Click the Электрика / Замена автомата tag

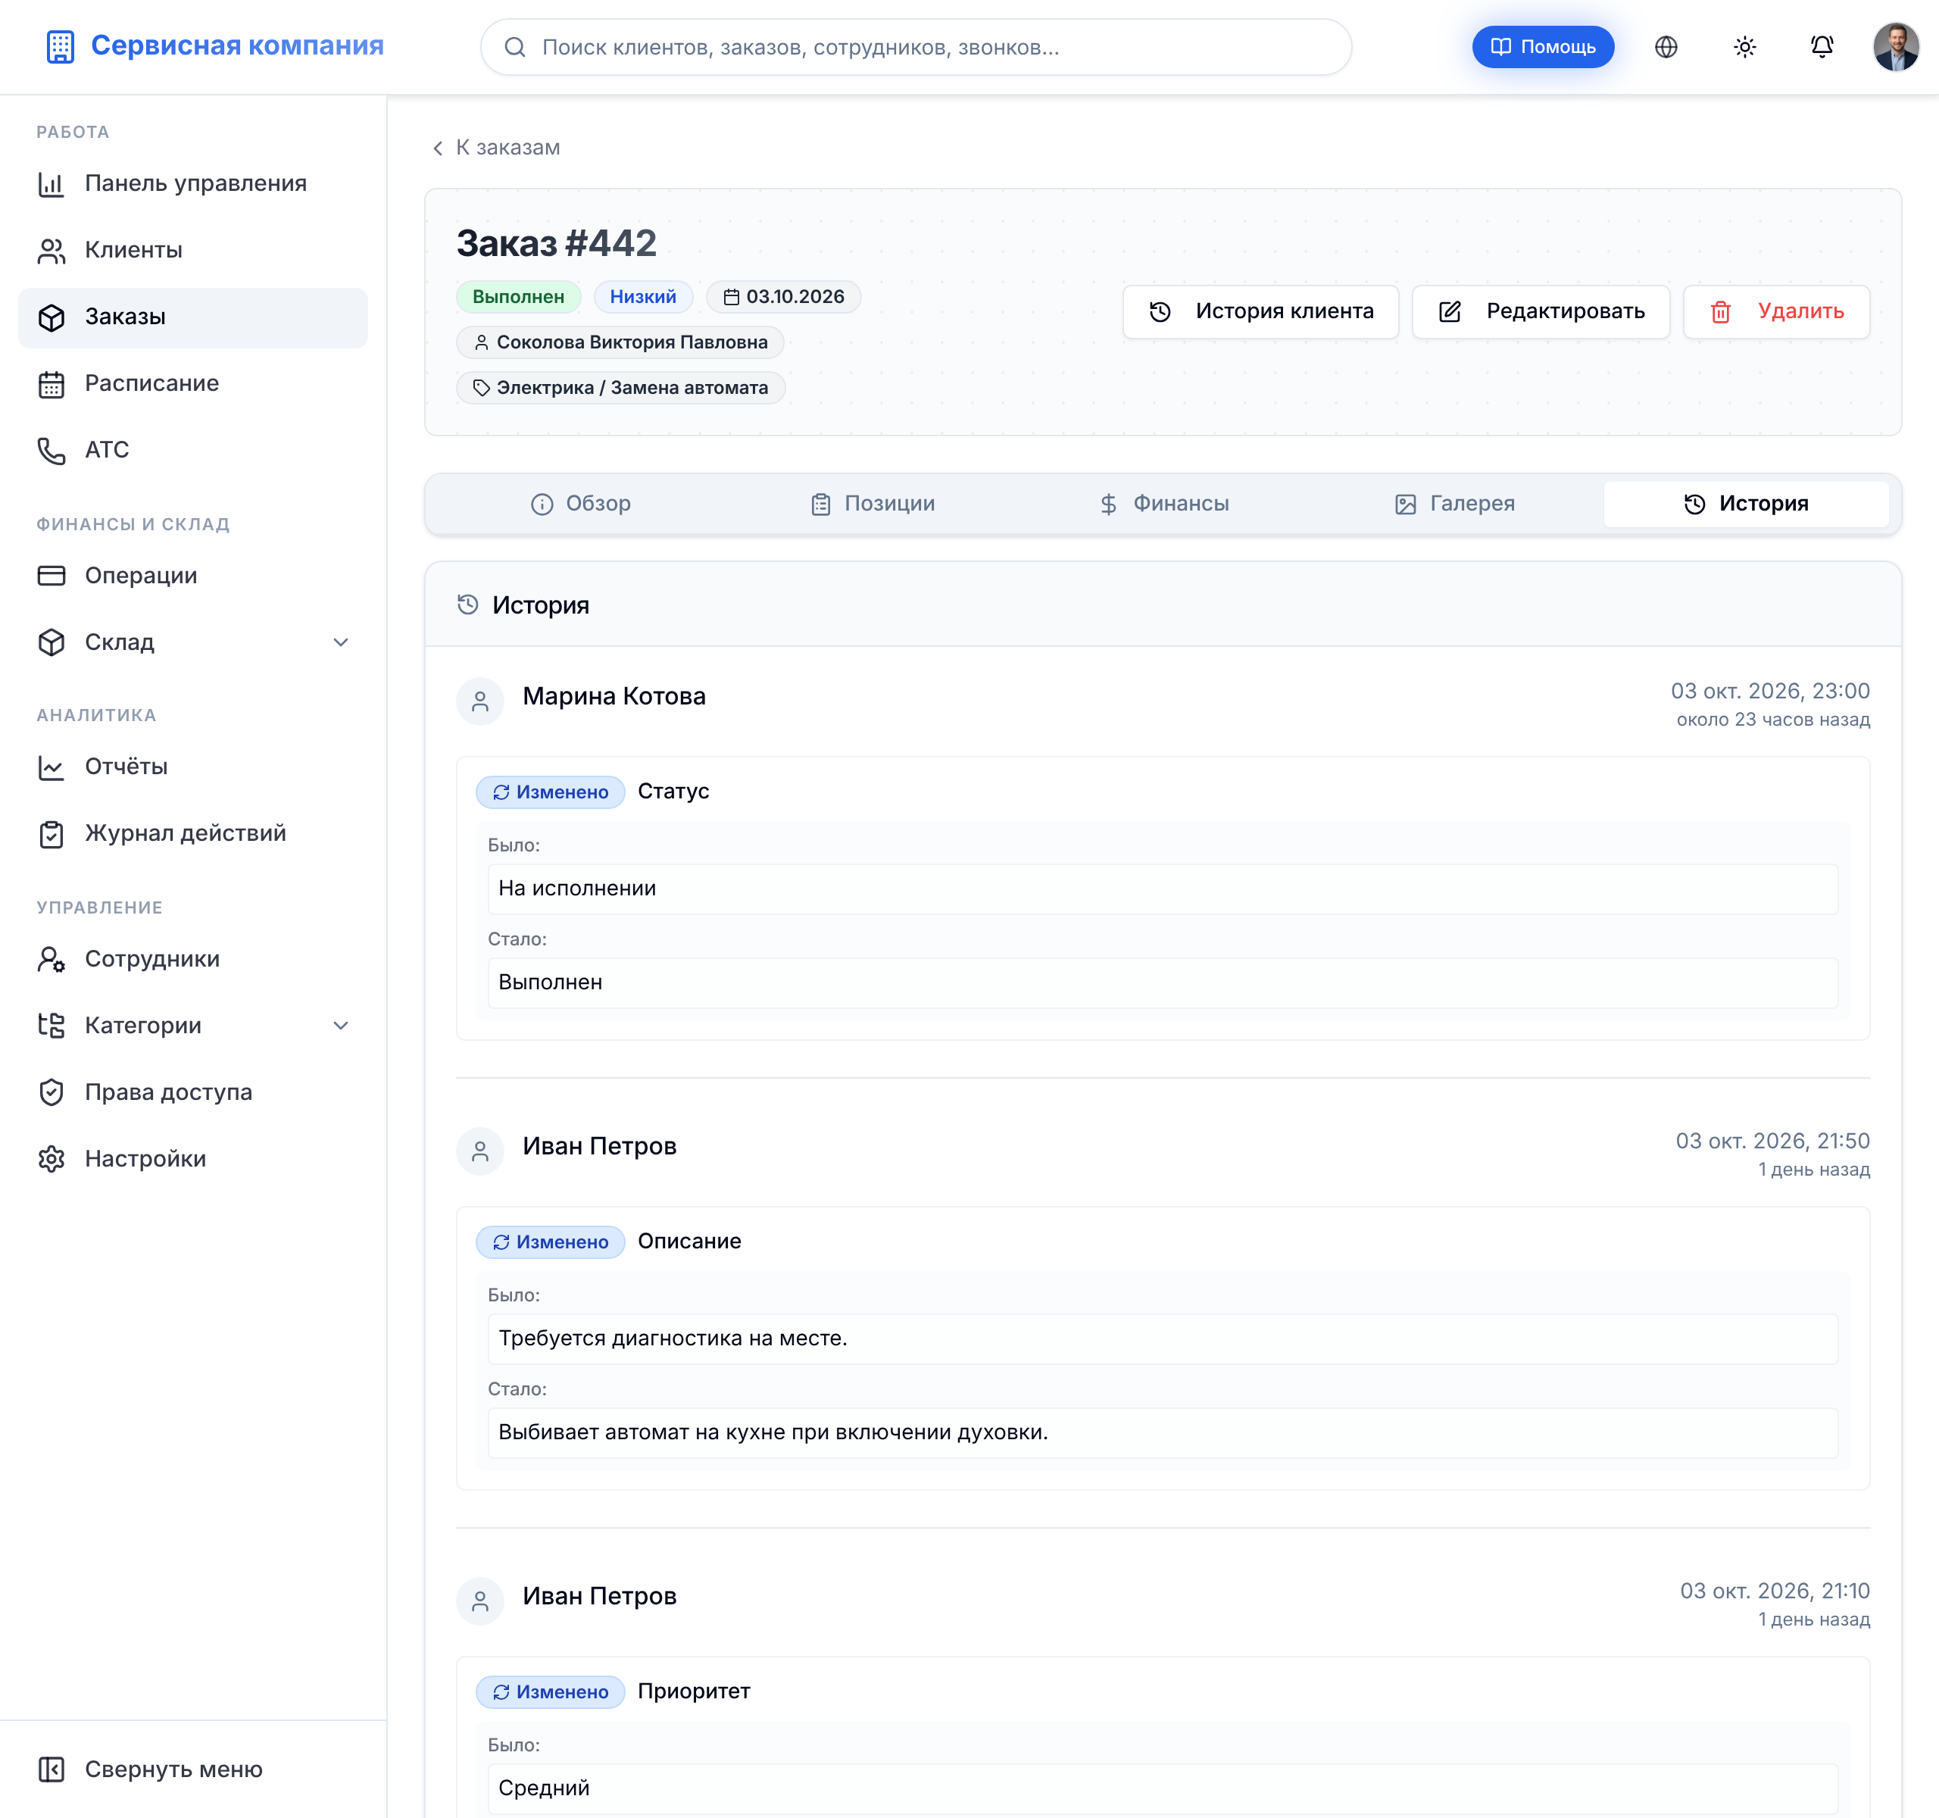coord(620,387)
